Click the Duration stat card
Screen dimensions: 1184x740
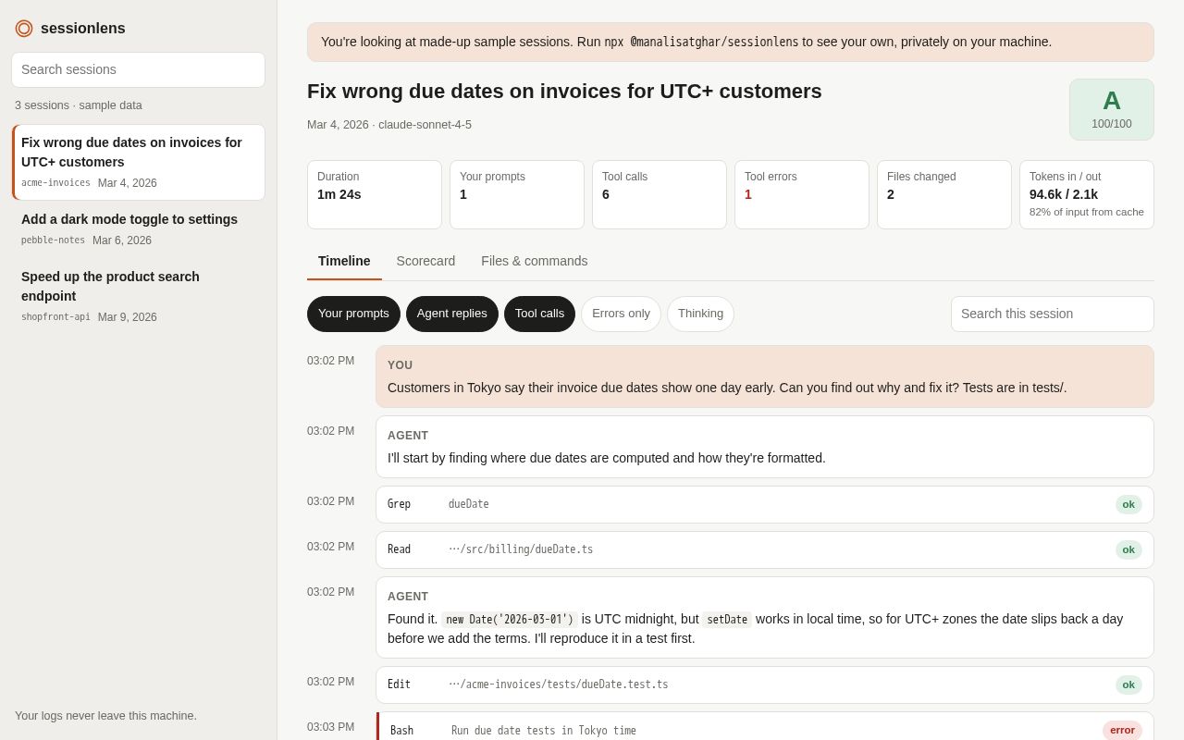(x=375, y=194)
